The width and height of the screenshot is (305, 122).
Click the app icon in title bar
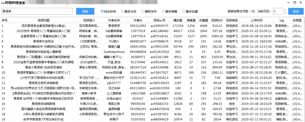point(3,3)
